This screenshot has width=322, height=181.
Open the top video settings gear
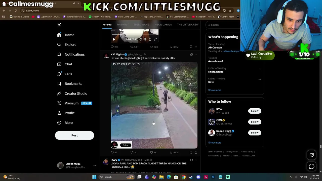pos(145,39)
